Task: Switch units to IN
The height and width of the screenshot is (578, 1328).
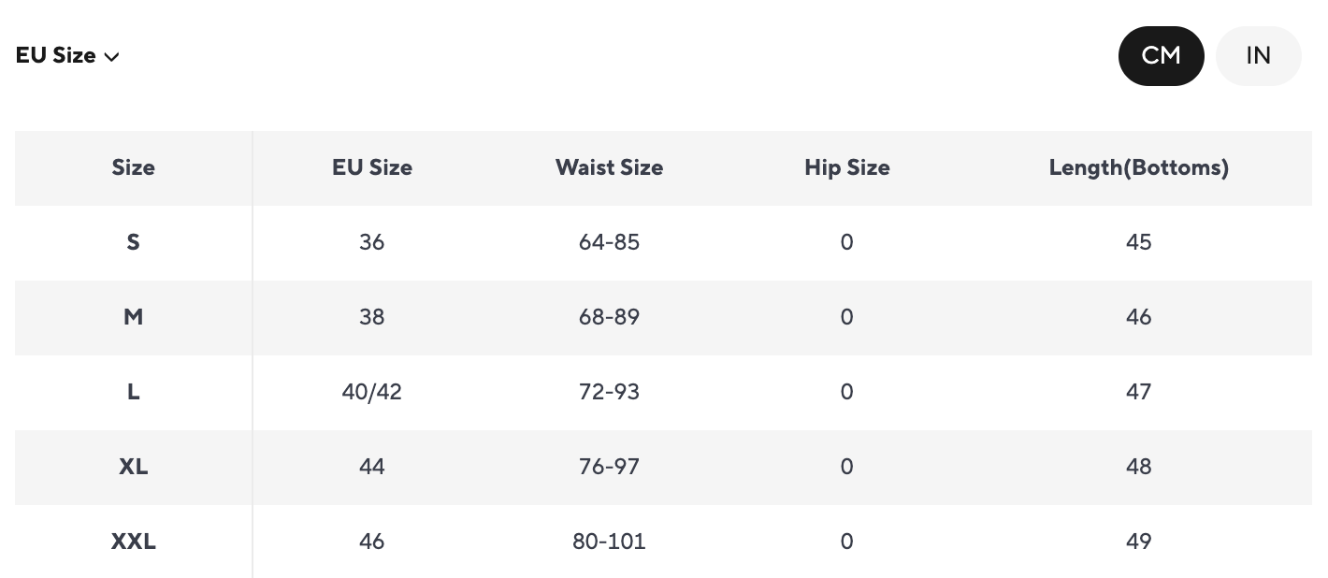Action: (x=1258, y=56)
